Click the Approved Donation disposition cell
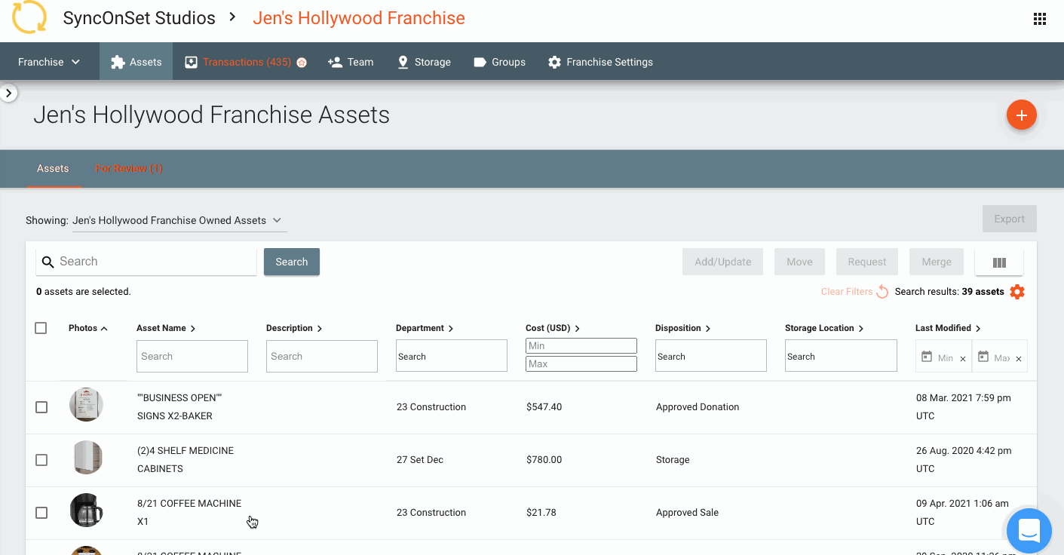The height and width of the screenshot is (555, 1064). (x=698, y=407)
